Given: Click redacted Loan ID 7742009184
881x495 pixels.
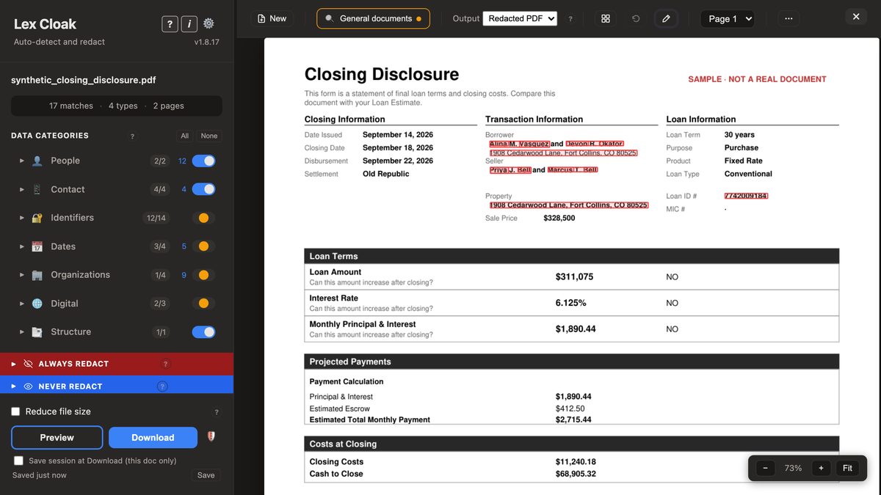Looking at the screenshot, I should (746, 196).
